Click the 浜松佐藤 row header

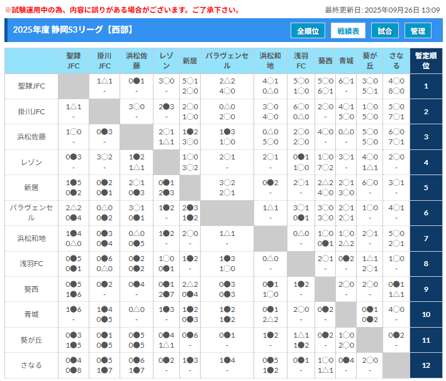(31, 136)
